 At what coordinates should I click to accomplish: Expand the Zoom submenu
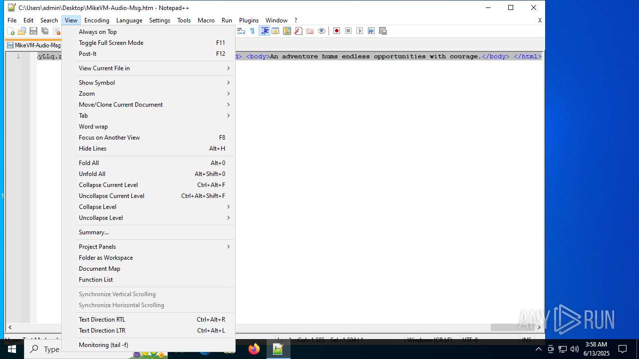click(148, 94)
